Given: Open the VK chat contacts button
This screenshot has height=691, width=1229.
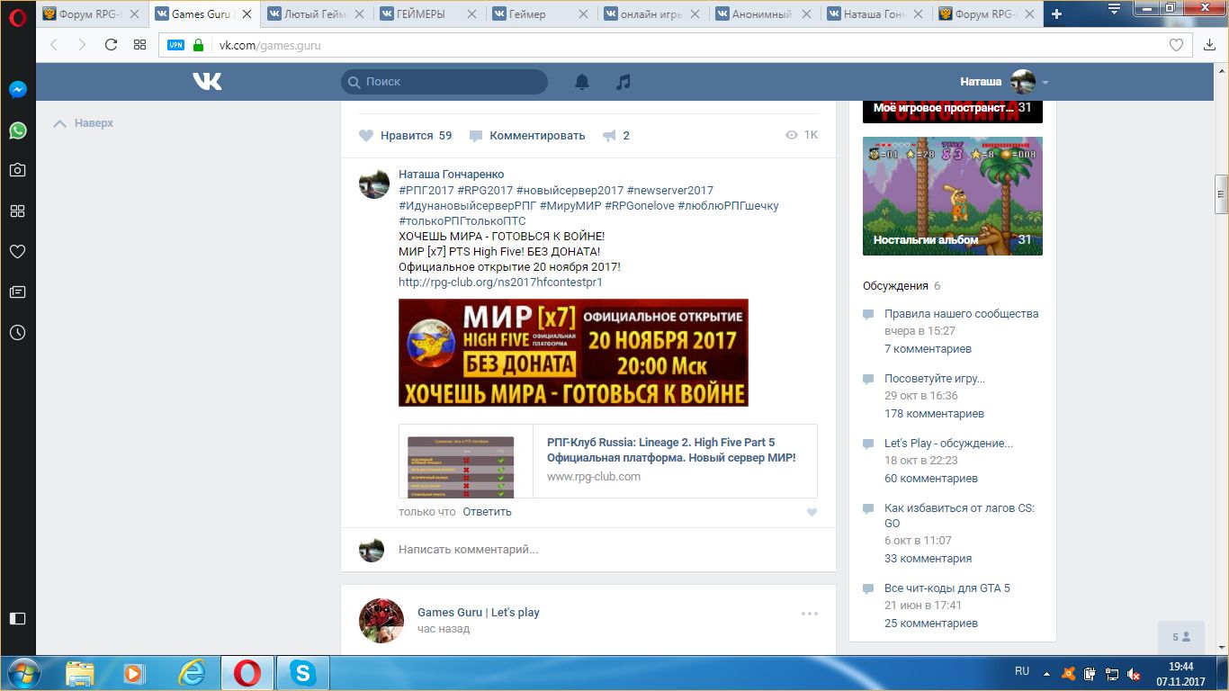Looking at the screenshot, I should (1181, 637).
